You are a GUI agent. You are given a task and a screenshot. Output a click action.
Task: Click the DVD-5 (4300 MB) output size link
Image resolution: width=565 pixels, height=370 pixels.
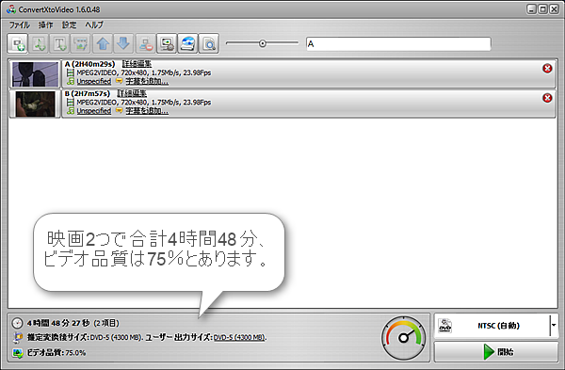point(239,338)
